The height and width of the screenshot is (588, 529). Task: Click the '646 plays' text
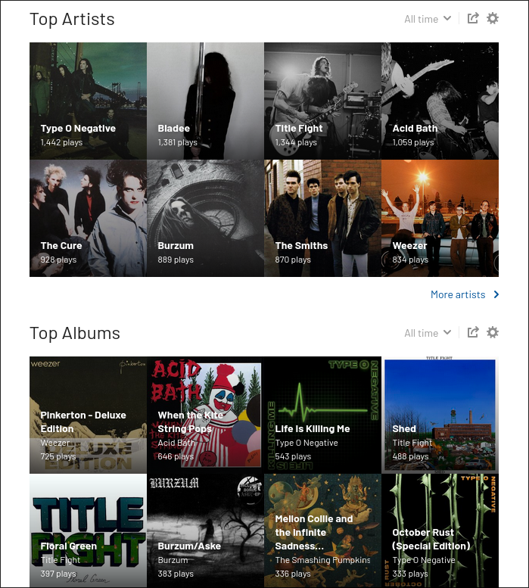pos(176,457)
